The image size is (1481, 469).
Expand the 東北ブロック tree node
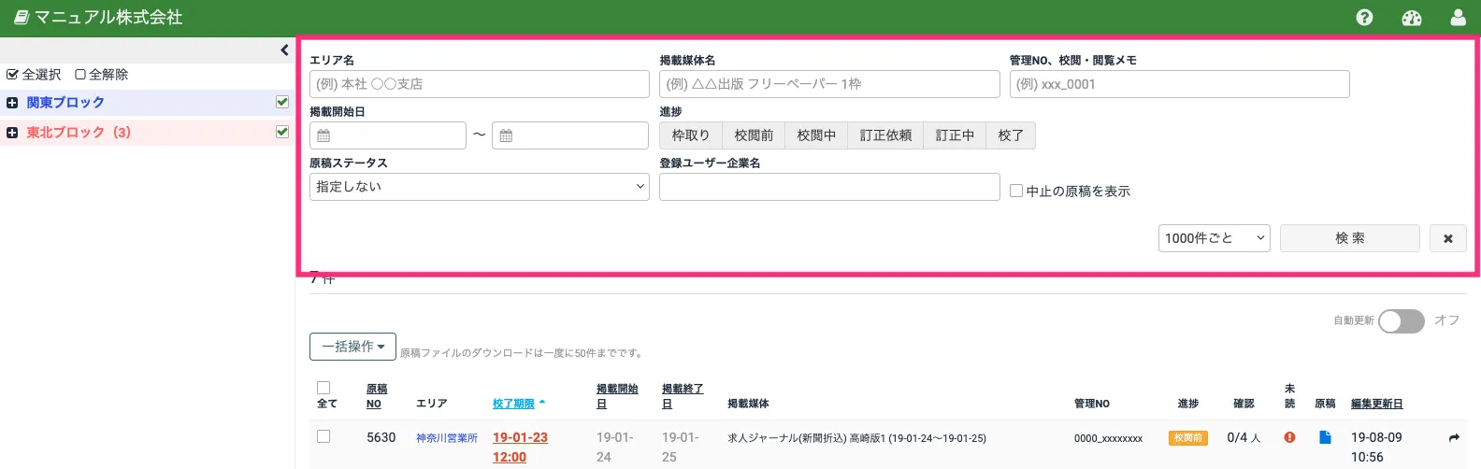coord(12,133)
